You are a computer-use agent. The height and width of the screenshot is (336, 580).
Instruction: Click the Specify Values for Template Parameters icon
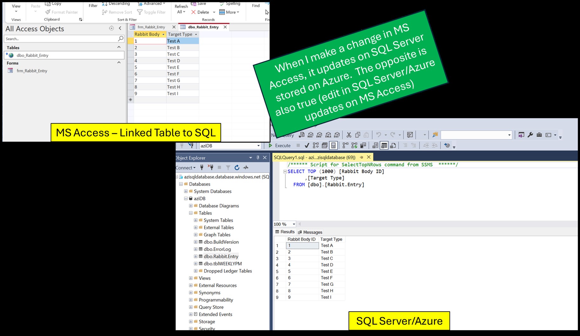(x=447, y=146)
